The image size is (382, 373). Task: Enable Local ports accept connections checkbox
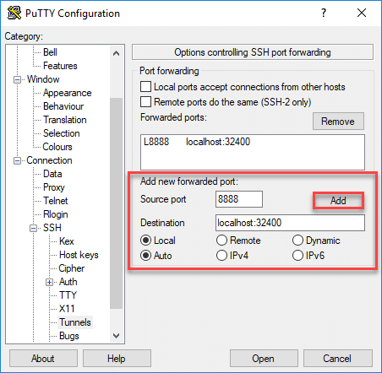point(145,87)
